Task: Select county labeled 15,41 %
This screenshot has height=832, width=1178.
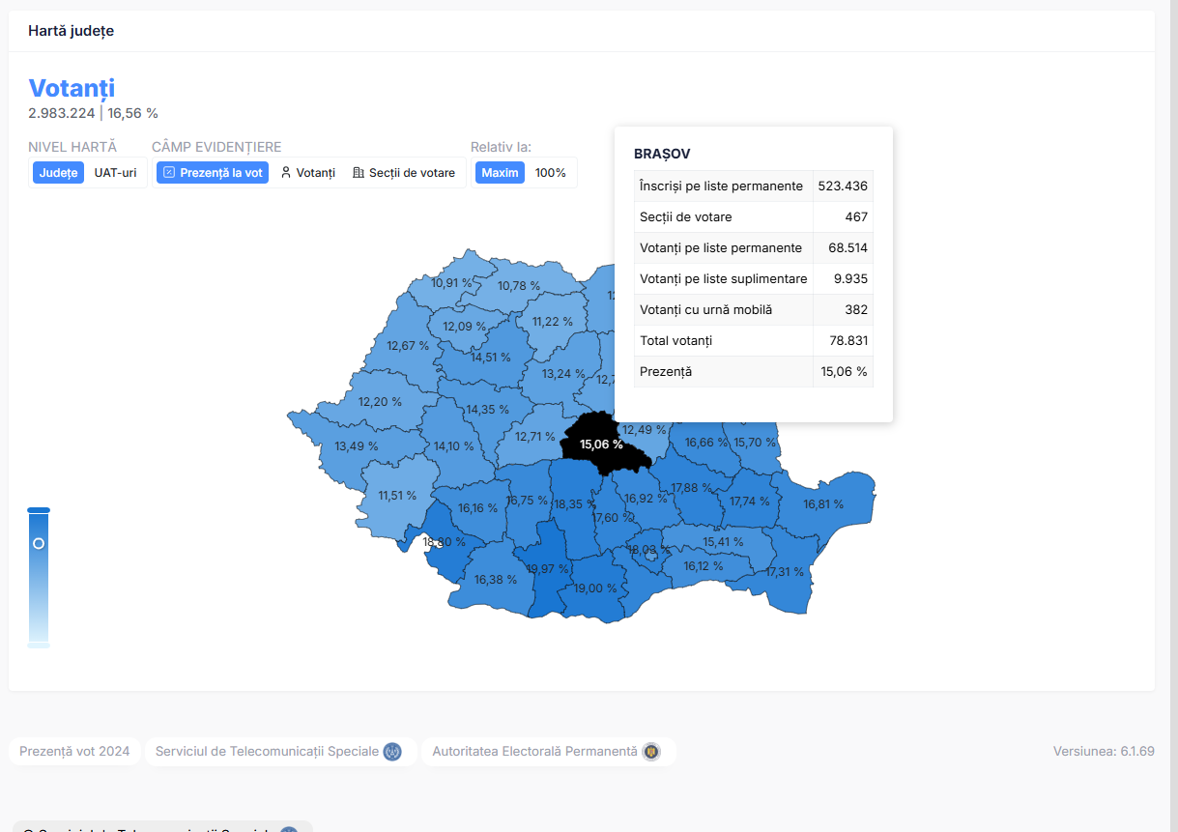Action: (x=723, y=541)
